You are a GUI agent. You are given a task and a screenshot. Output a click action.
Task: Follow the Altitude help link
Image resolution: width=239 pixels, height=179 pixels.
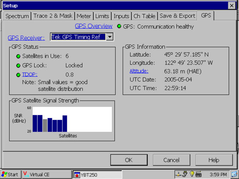click(x=139, y=71)
